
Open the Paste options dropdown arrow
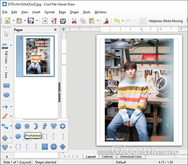point(98,21)
